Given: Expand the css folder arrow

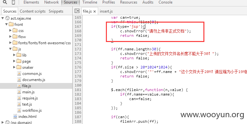Looking at the screenshot, I should pyautogui.click(x=10, y=30).
